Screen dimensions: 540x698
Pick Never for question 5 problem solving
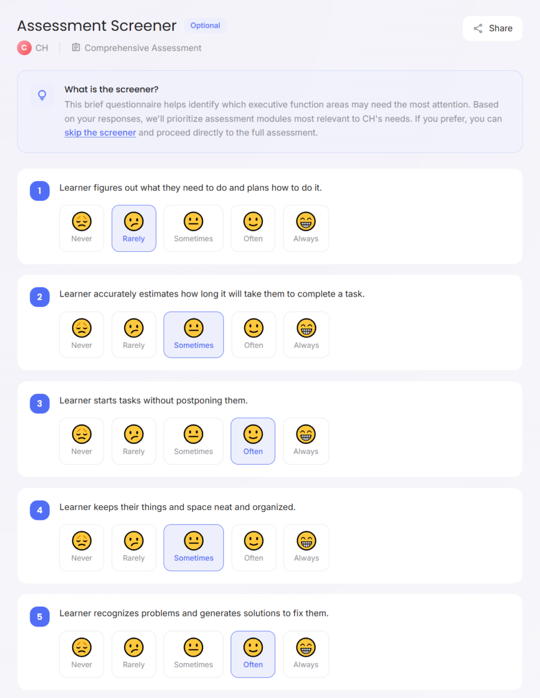pyautogui.click(x=81, y=654)
